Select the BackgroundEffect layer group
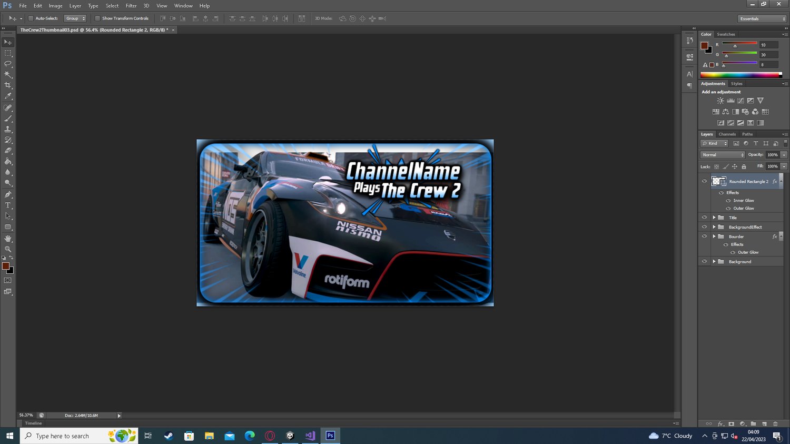This screenshot has width=790, height=444. coord(745,227)
